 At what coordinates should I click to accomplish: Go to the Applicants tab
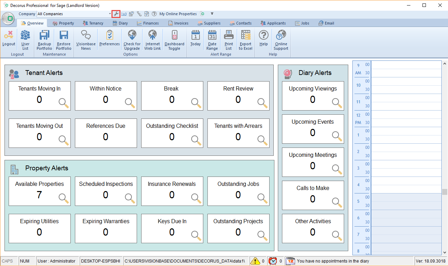click(x=273, y=23)
